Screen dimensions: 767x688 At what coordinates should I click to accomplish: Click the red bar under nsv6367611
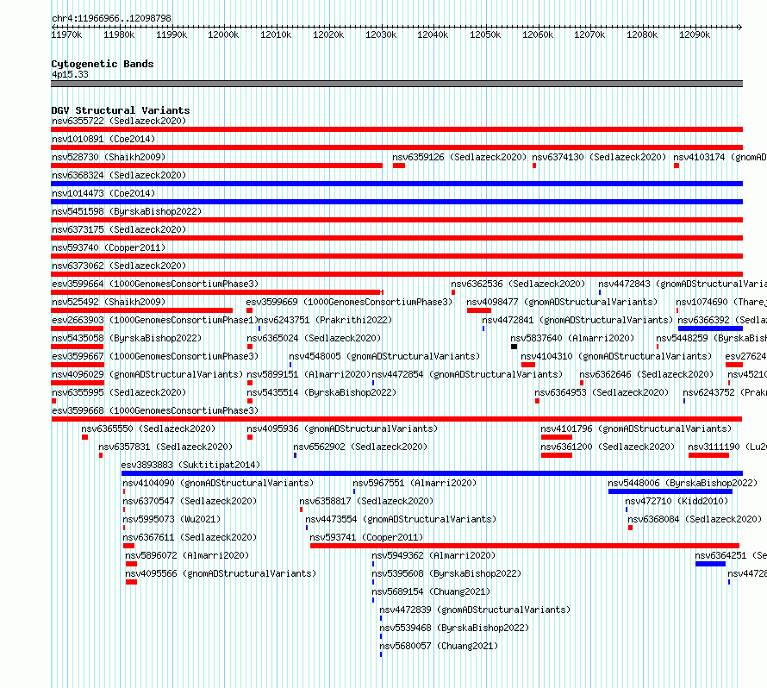pyautogui.click(x=128, y=546)
